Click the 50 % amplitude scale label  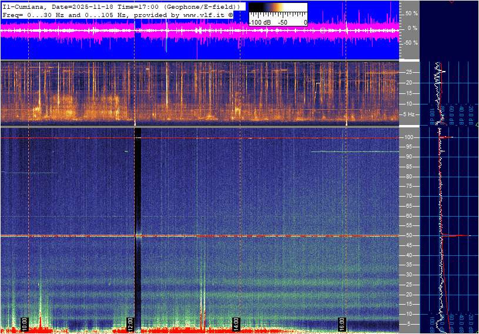(411, 13)
